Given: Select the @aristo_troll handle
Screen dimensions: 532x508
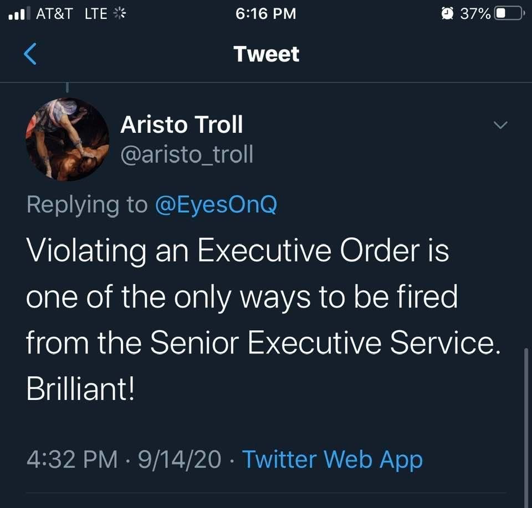Looking at the screenshot, I should 187,155.
